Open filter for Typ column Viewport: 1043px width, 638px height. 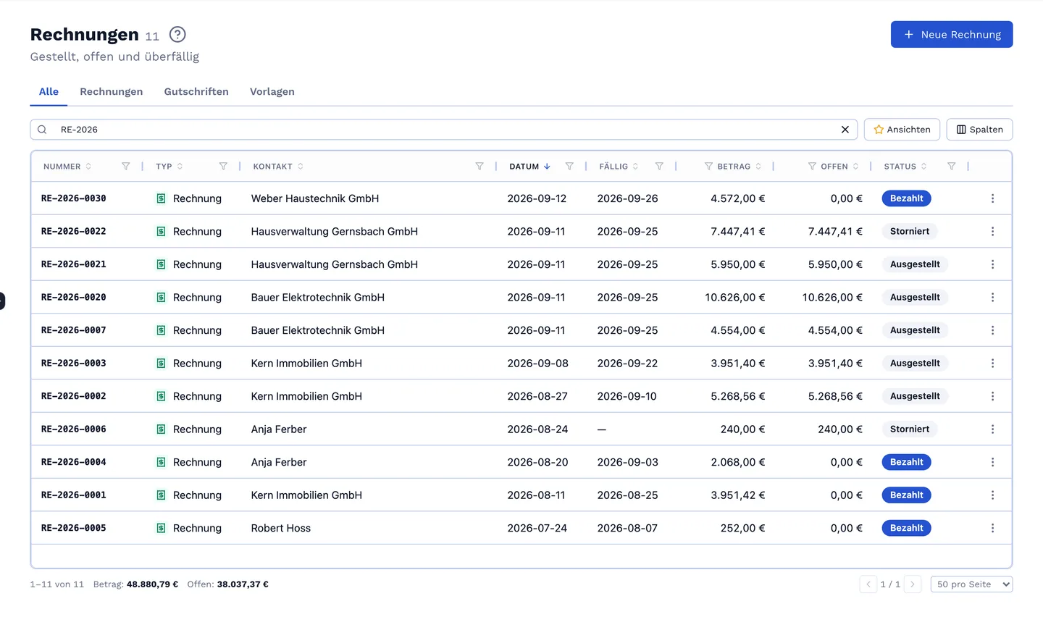(x=223, y=167)
